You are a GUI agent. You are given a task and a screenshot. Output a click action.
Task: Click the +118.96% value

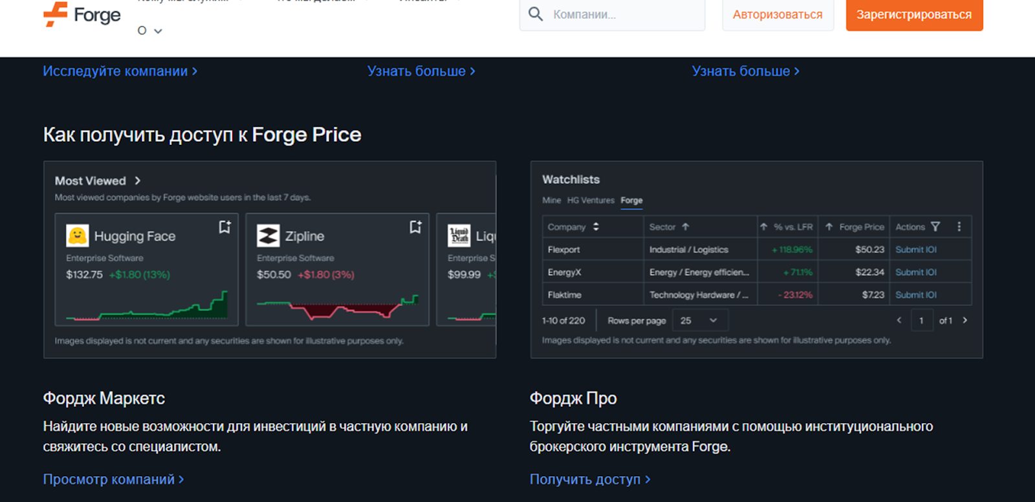[792, 250]
